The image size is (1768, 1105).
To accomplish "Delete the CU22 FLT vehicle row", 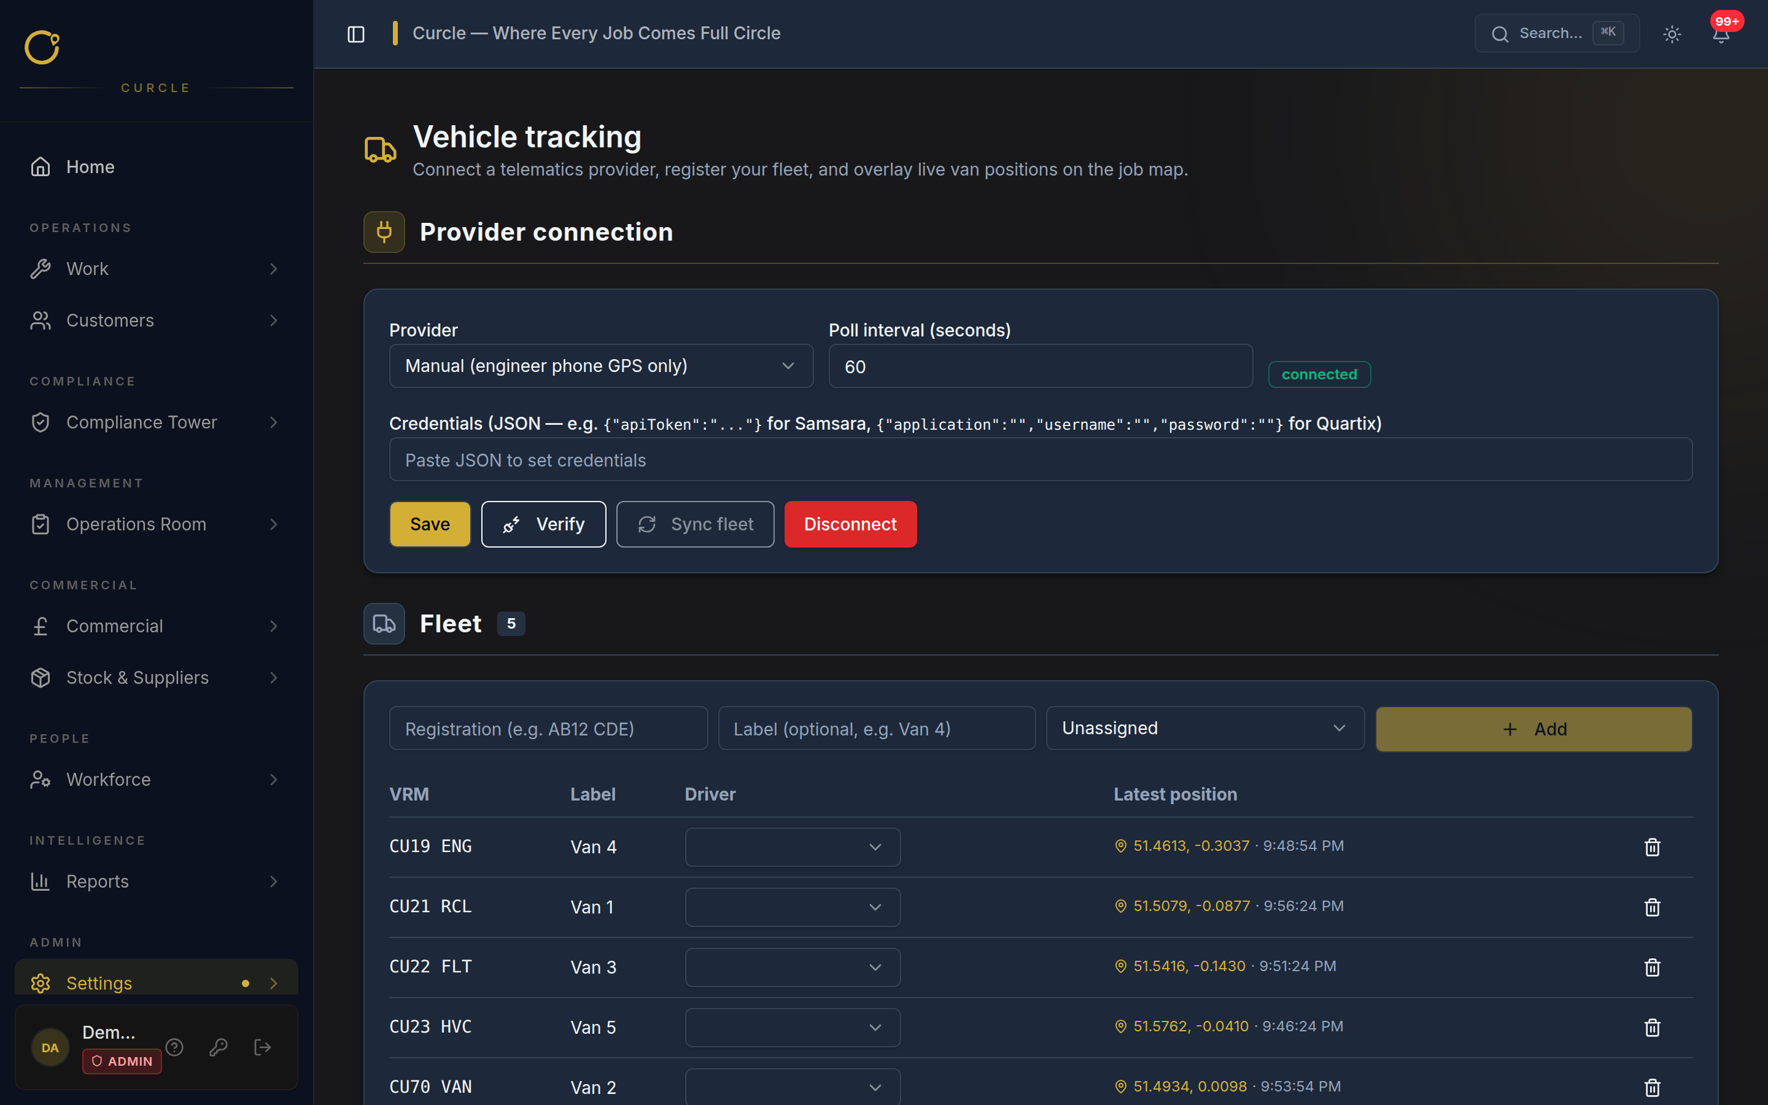I will click(x=1652, y=967).
